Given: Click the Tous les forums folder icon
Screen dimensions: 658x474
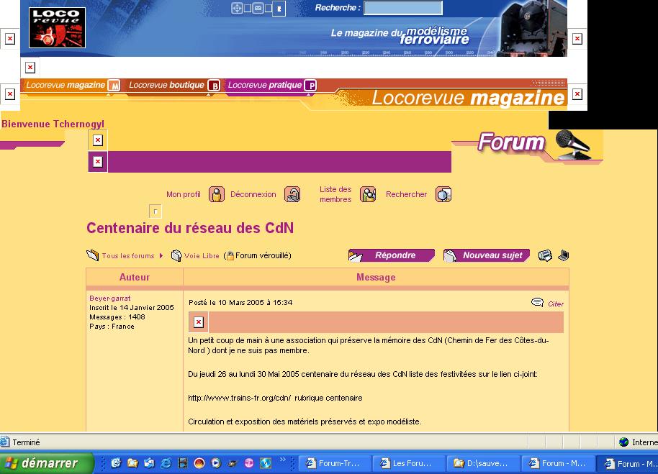Looking at the screenshot, I should point(92,255).
